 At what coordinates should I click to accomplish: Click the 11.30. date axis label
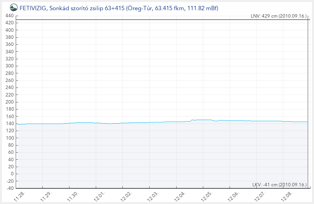pyautogui.click(x=73, y=196)
